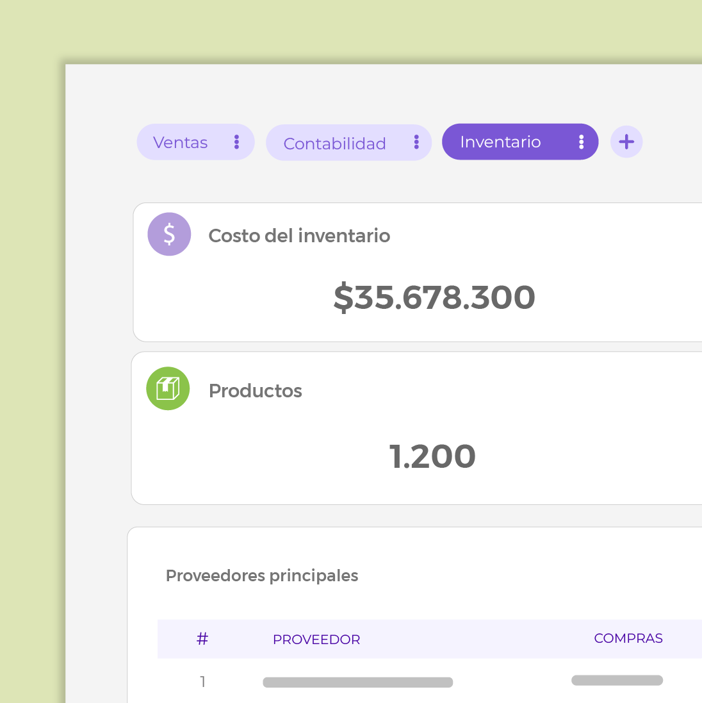702x703 pixels.
Task: Click the 1.200 products count
Action: 432,456
